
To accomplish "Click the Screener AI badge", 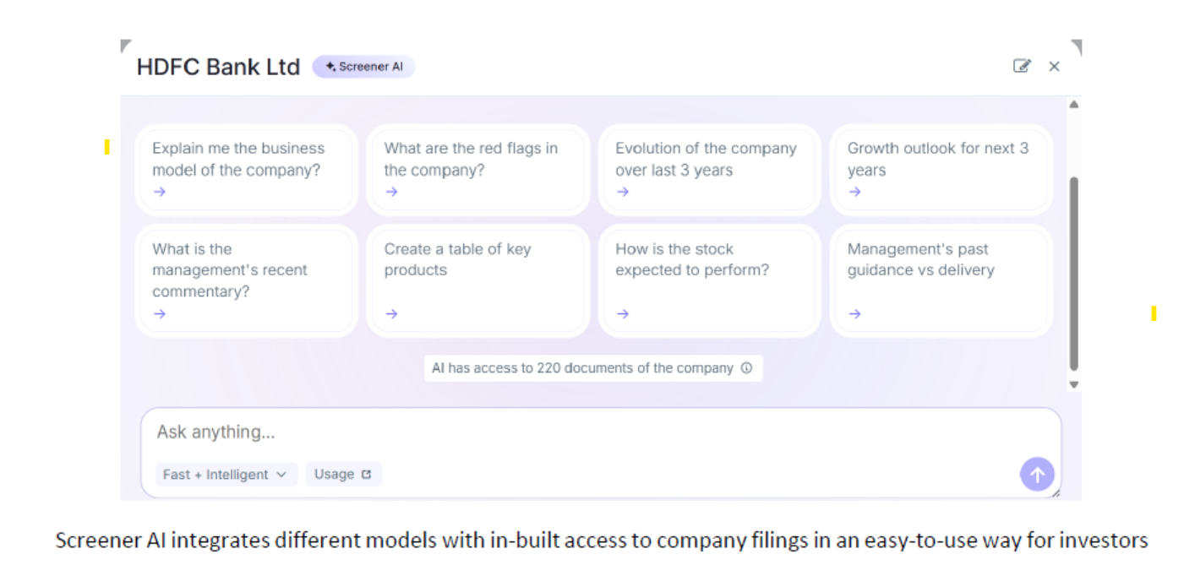I will 363,67.
